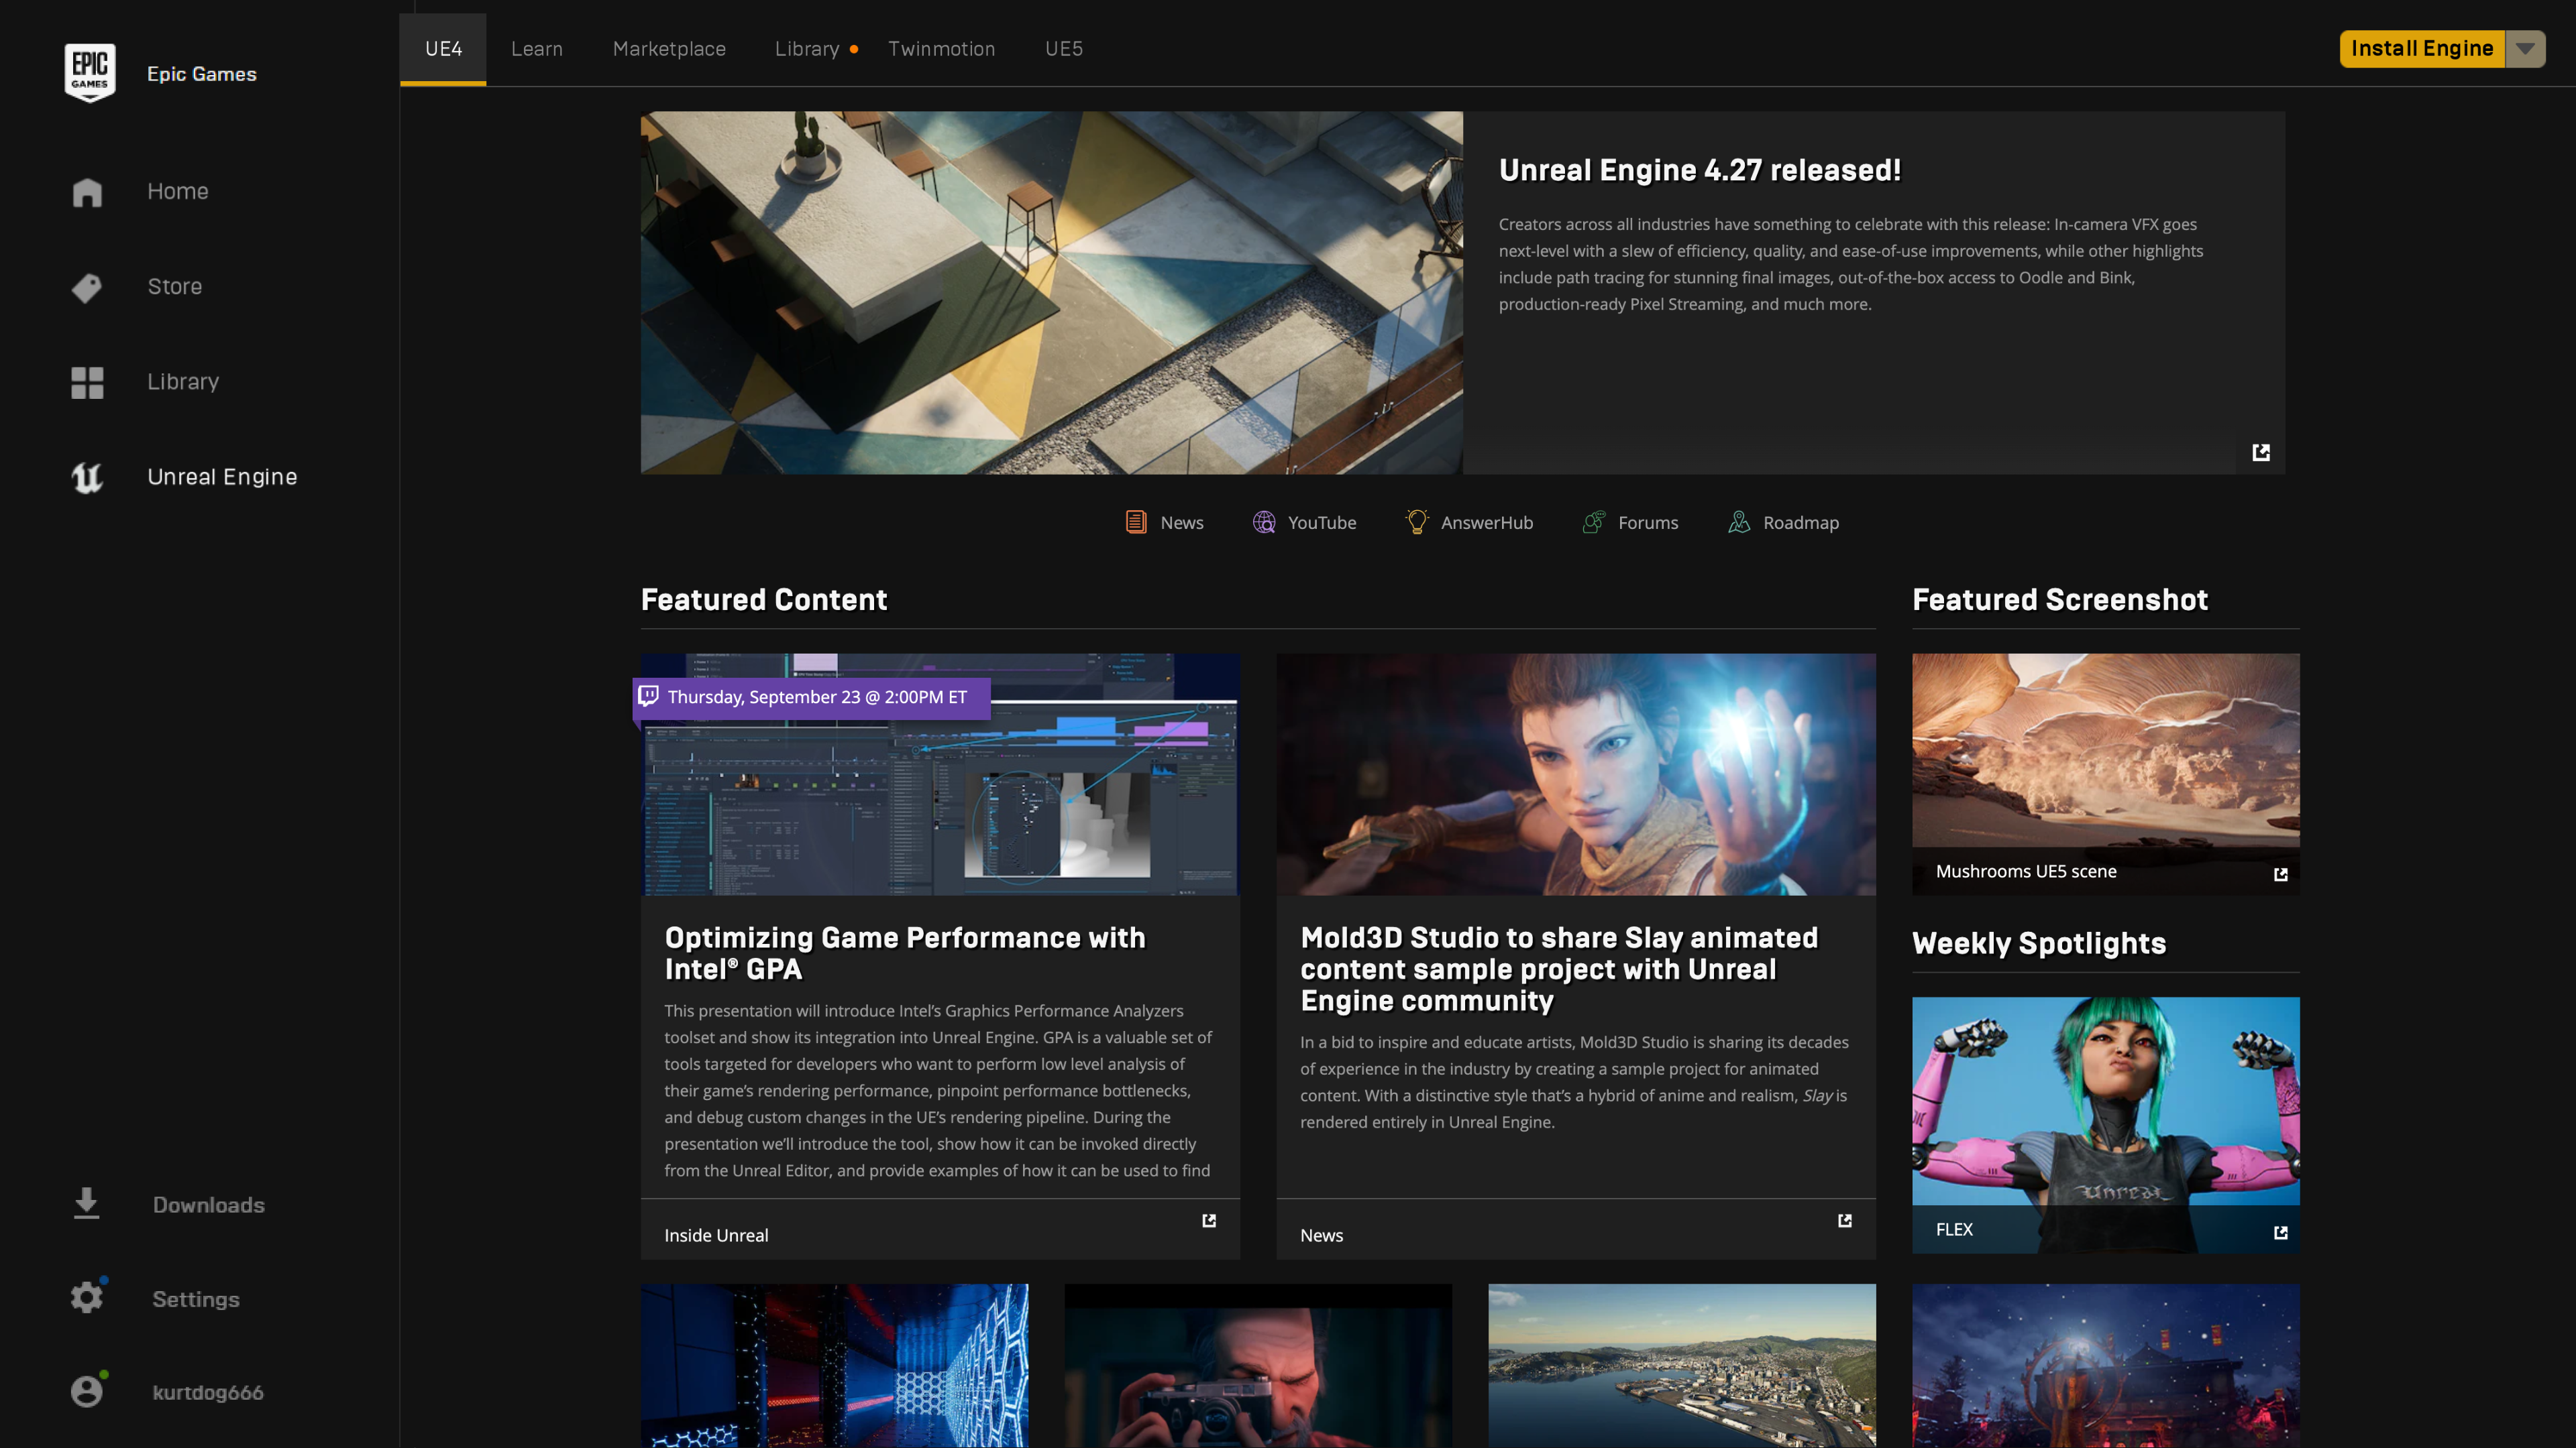Switch to the Marketplace tab
Viewport: 2576px width, 1448px height.
click(669, 48)
